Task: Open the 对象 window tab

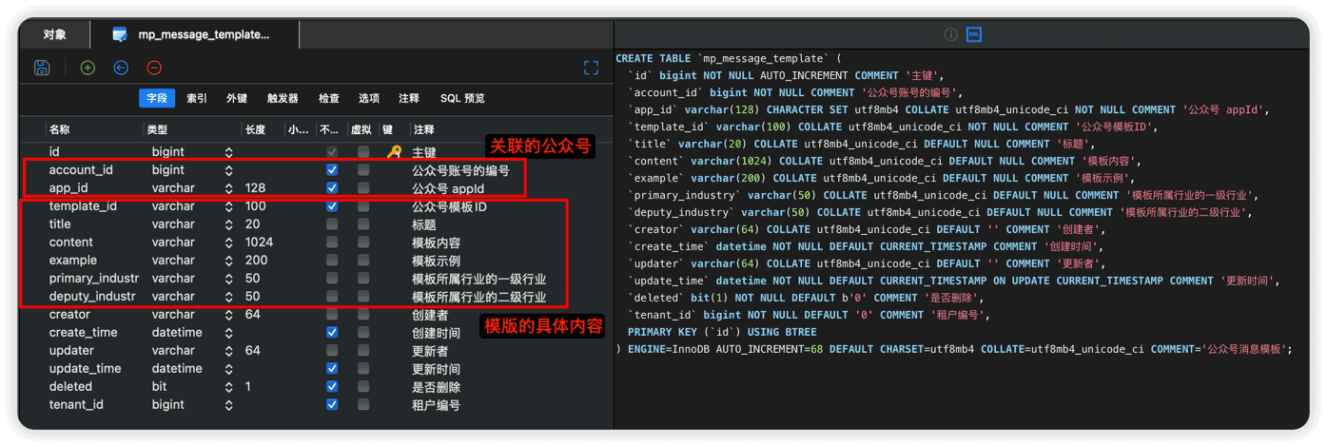Action: point(55,34)
